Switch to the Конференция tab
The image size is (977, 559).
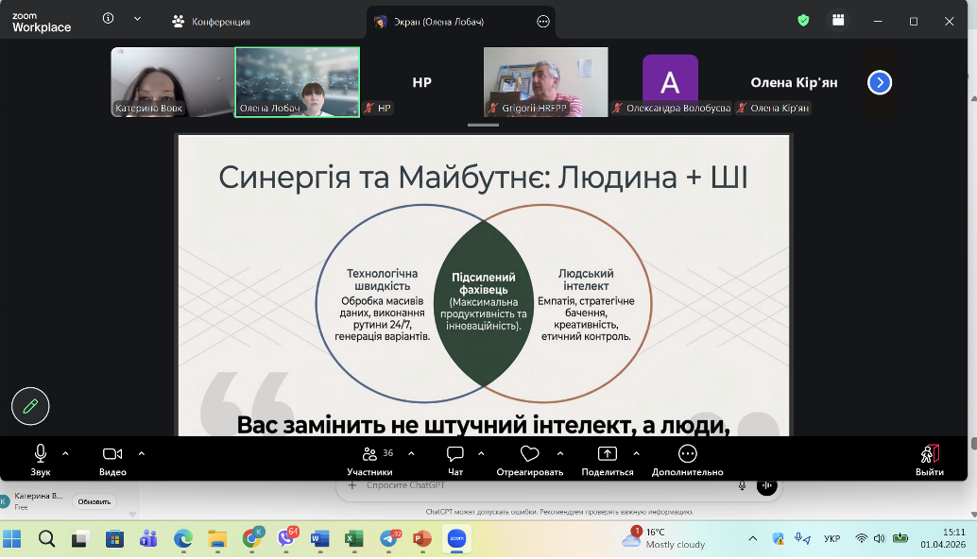click(x=211, y=22)
